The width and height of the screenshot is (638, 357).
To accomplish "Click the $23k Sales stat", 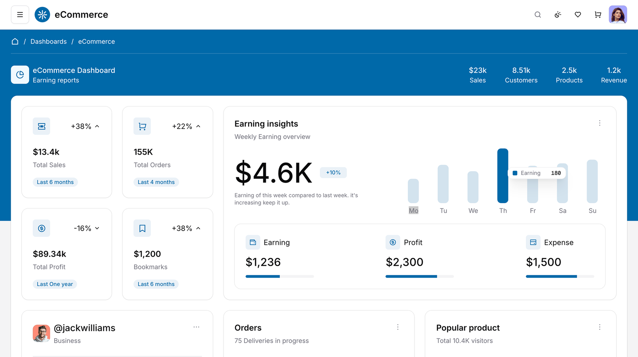I will pyautogui.click(x=478, y=75).
